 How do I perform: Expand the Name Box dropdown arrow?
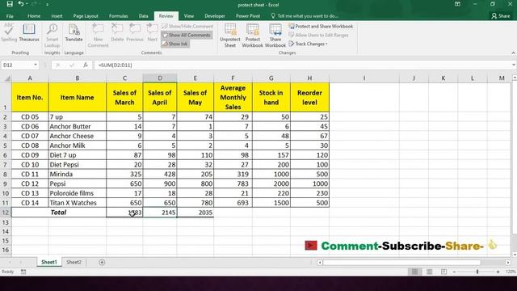(x=35, y=65)
